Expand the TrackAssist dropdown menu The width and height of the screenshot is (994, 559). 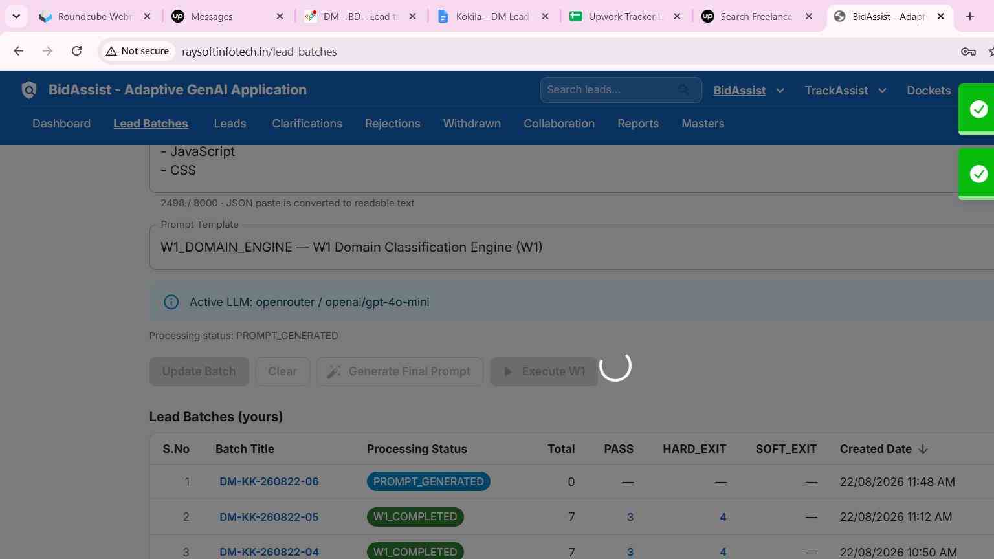881,91
